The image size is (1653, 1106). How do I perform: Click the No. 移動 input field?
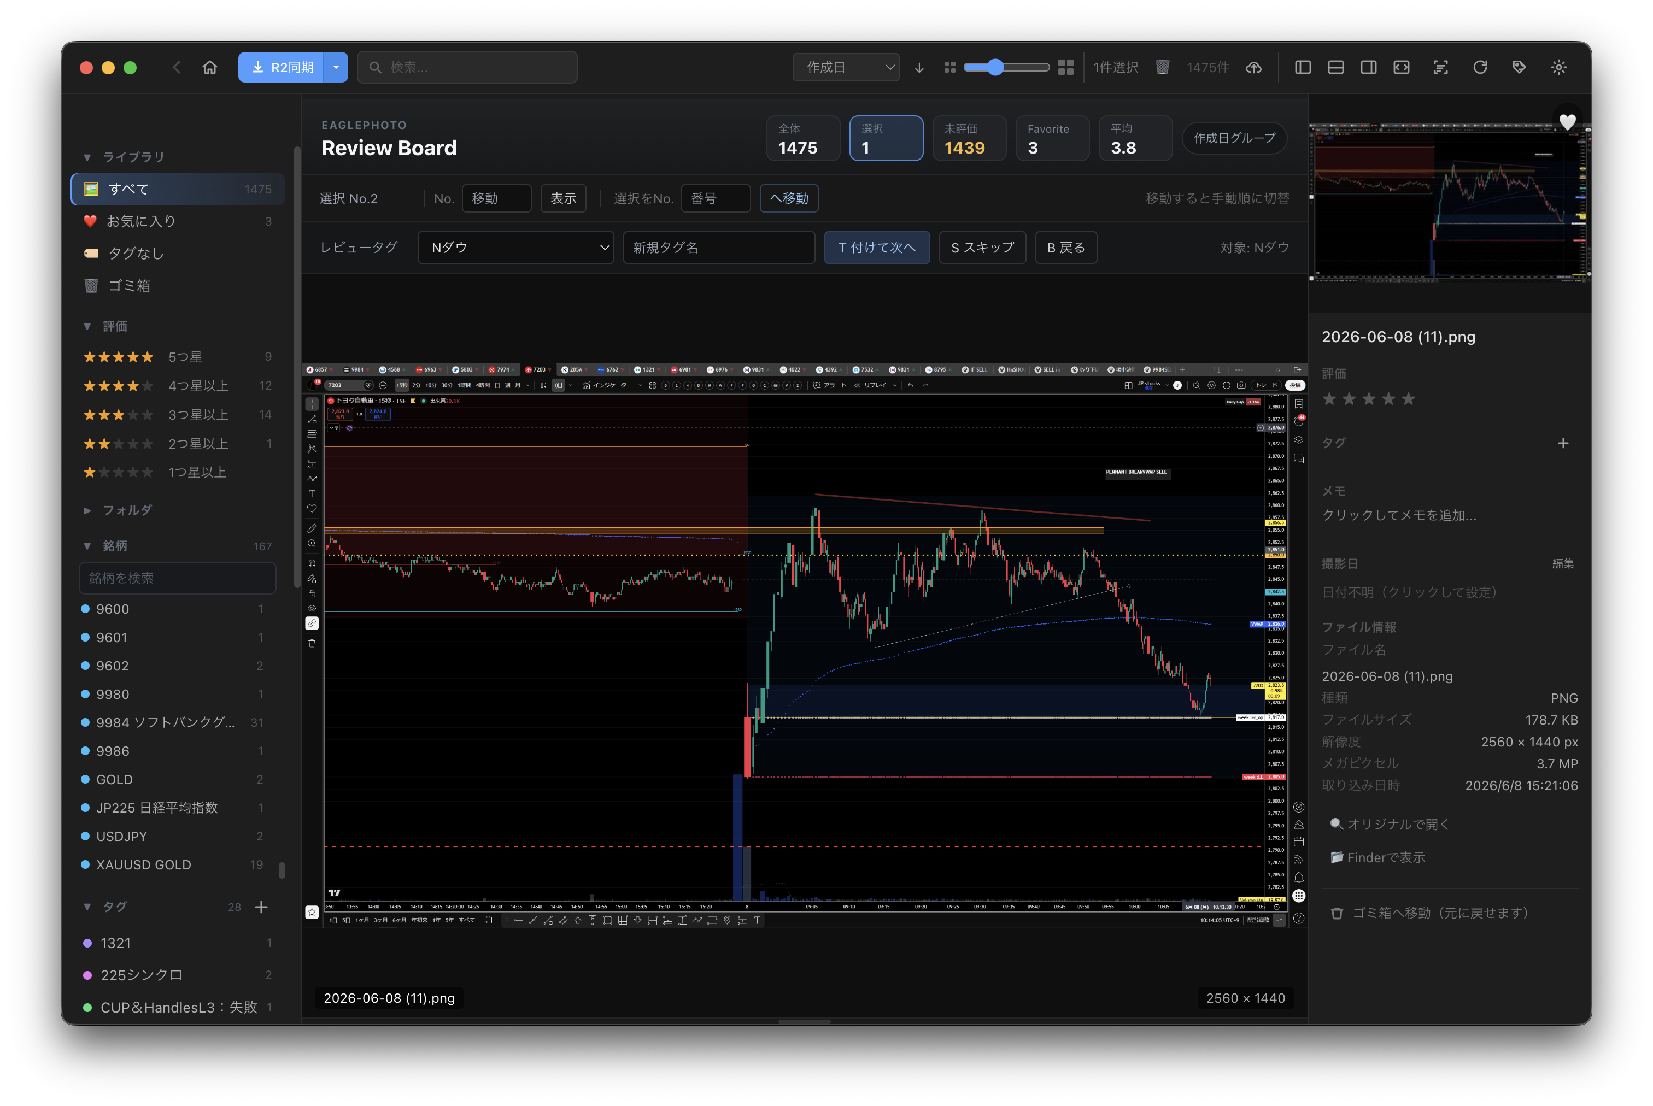(496, 198)
